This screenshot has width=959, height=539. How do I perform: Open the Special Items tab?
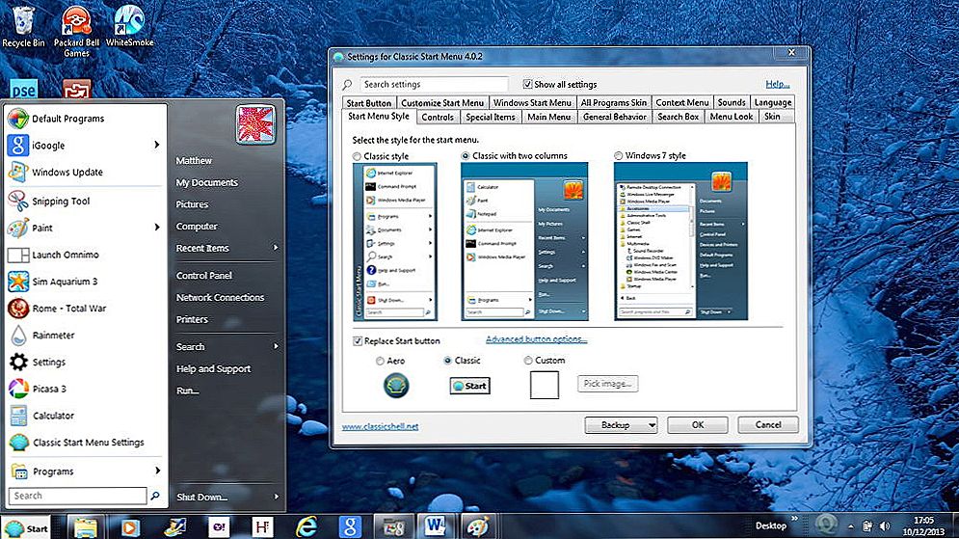coord(490,117)
